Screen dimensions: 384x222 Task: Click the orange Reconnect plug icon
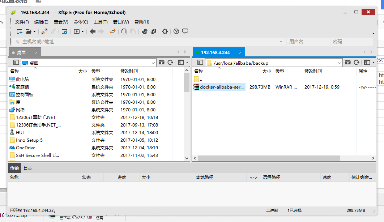click(x=44, y=31)
